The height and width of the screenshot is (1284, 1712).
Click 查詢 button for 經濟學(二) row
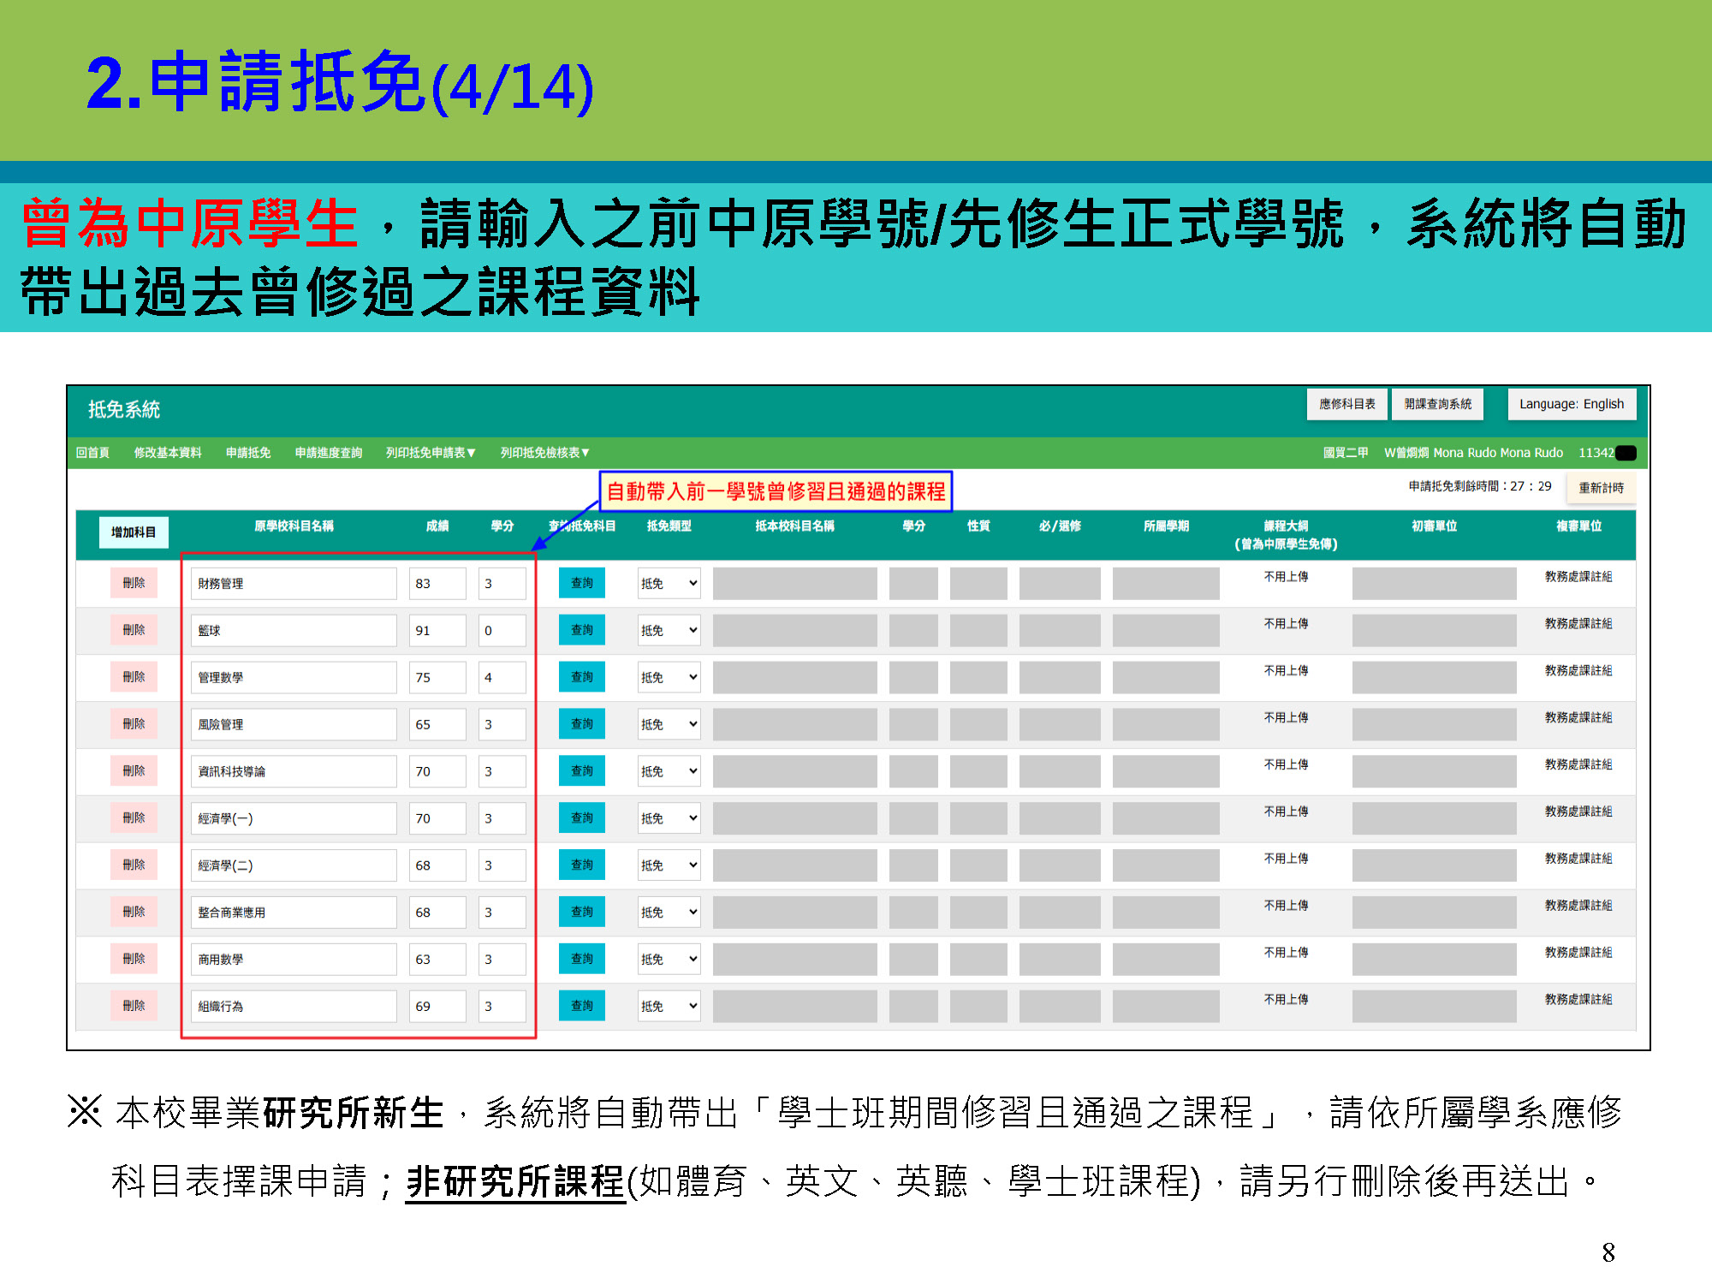coord(582,865)
